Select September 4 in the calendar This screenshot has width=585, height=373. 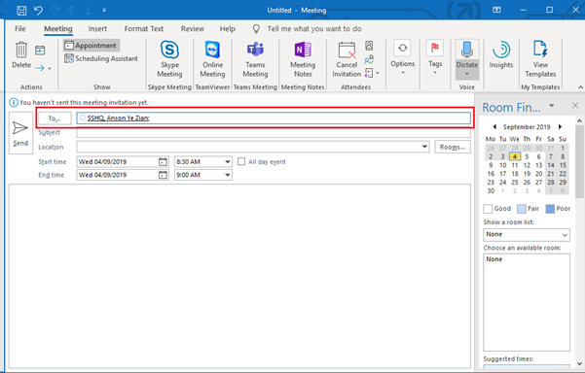click(x=515, y=156)
